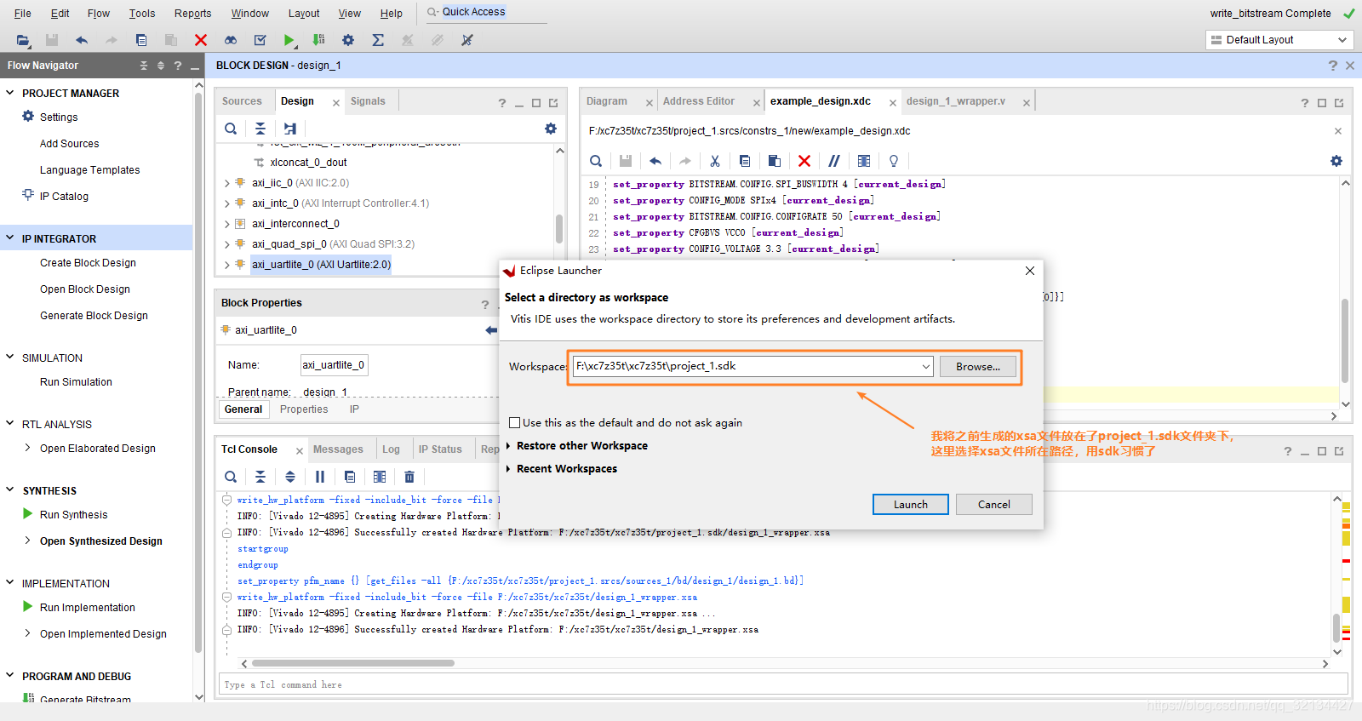Click search icon in xdc editor toolbar
This screenshot has width=1362, height=721.
click(x=596, y=161)
